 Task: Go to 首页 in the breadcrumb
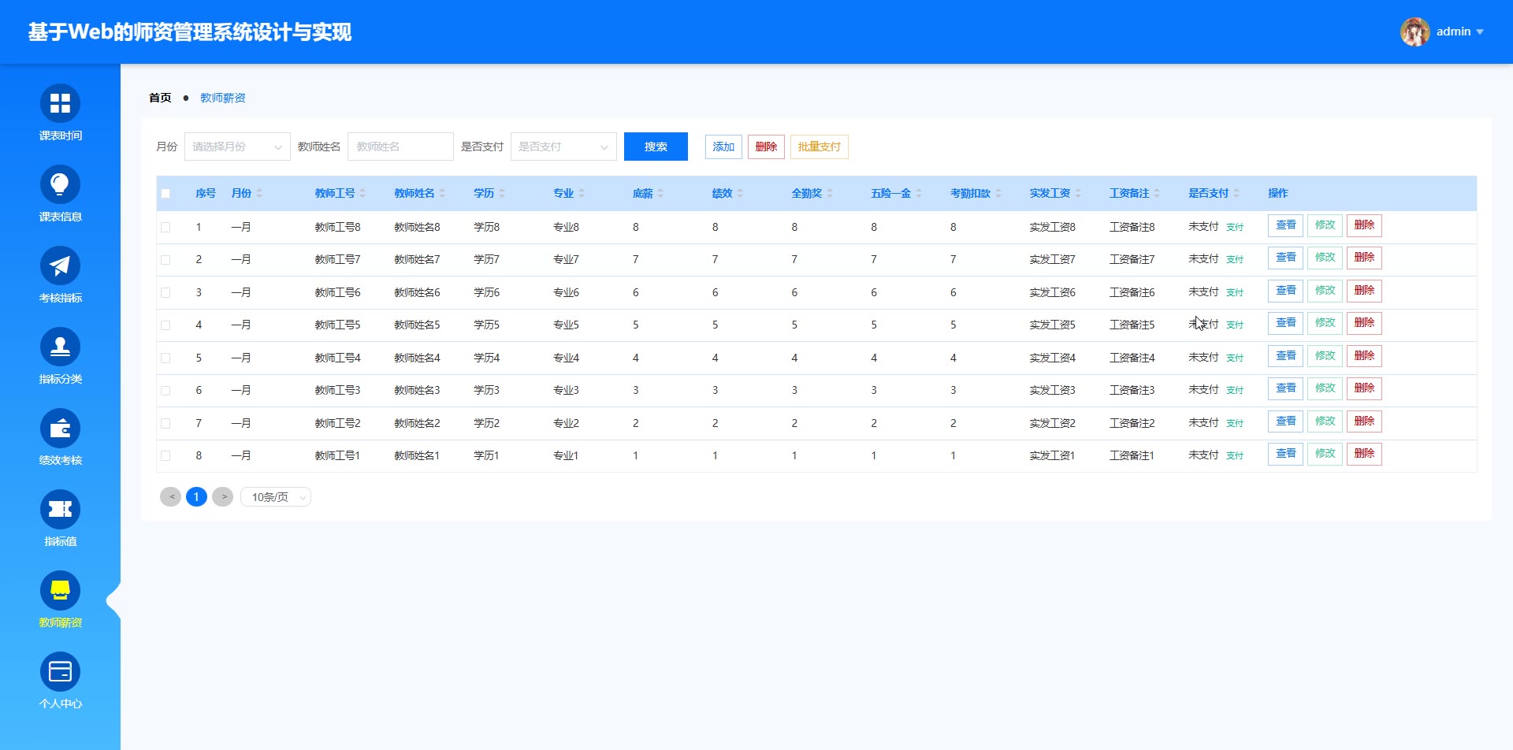[x=160, y=98]
